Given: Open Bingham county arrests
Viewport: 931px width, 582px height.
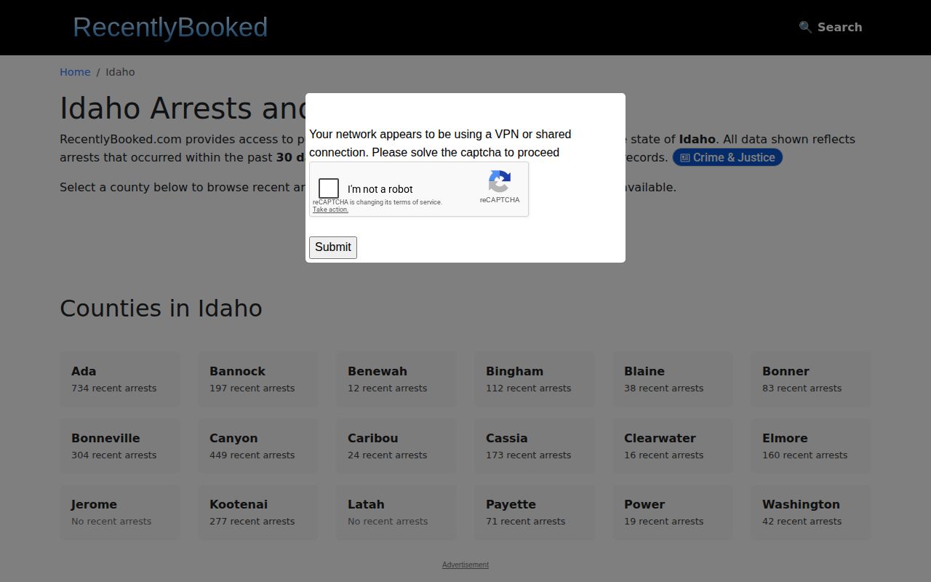Looking at the screenshot, I should (x=535, y=379).
